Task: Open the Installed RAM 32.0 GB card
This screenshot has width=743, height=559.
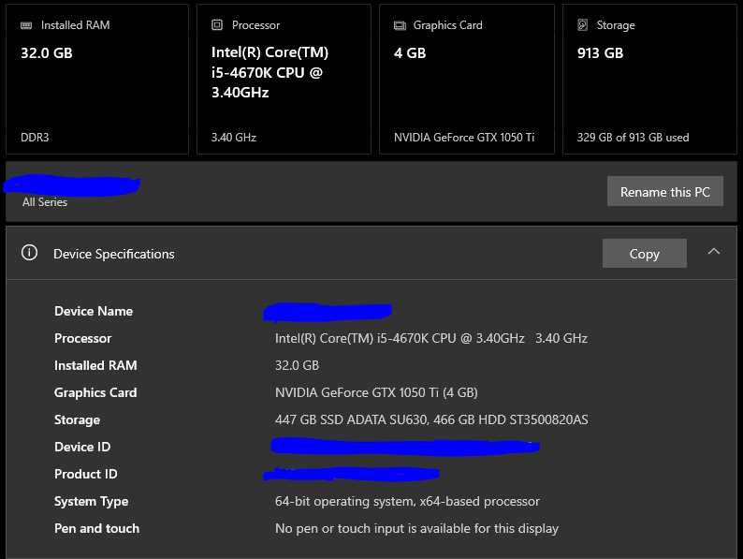Action: click(x=97, y=80)
